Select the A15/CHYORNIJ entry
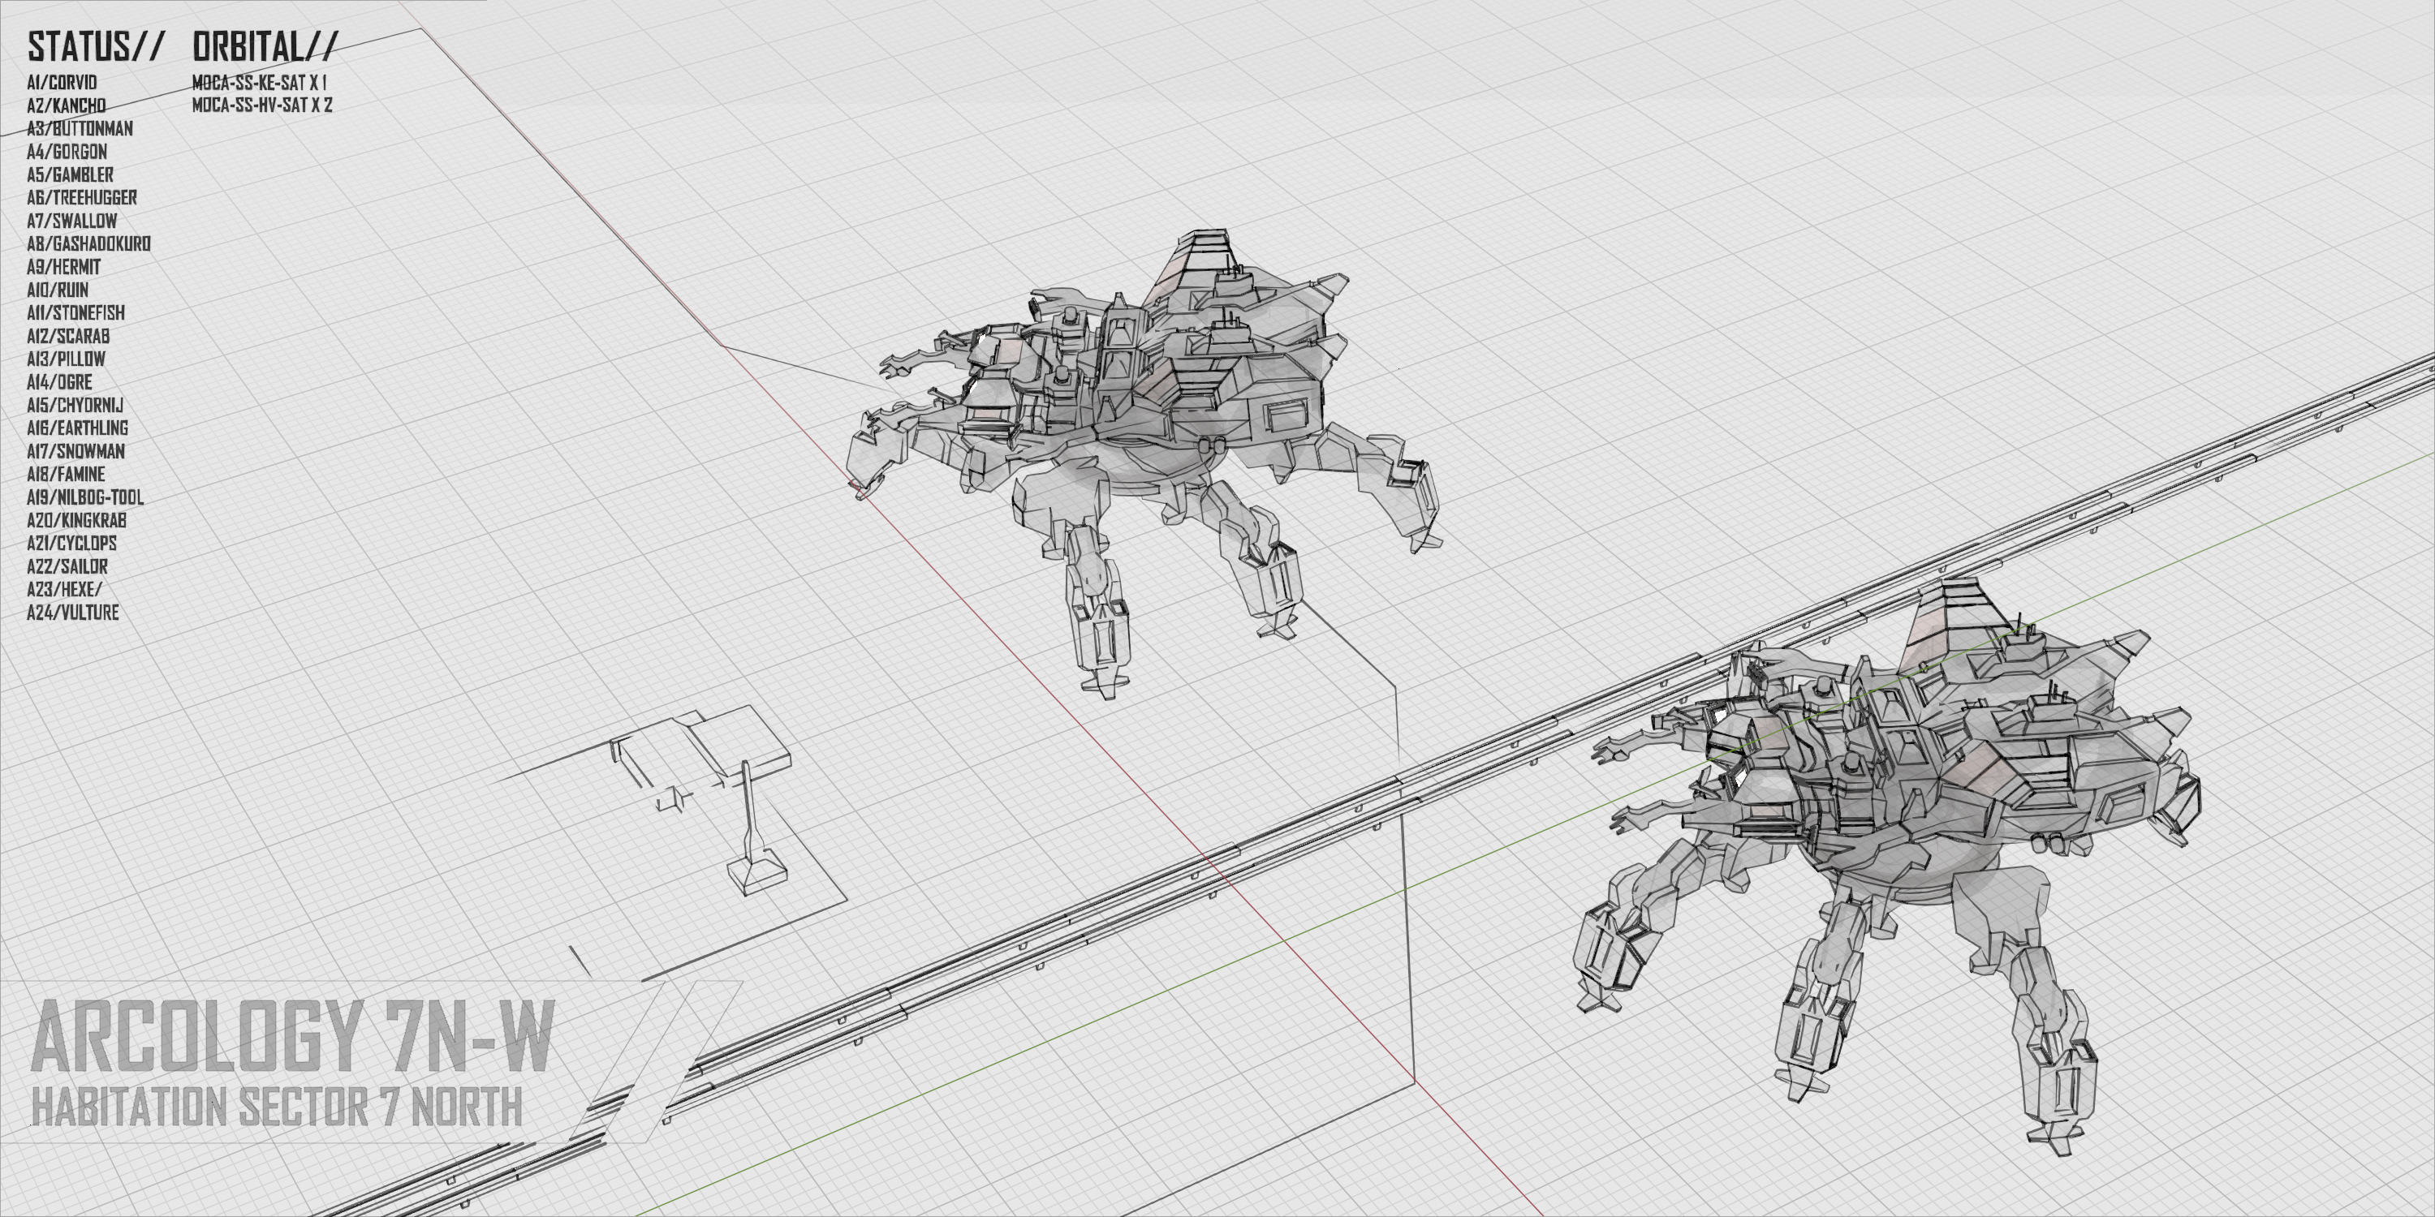The height and width of the screenshot is (1217, 2435). [75, 406]
